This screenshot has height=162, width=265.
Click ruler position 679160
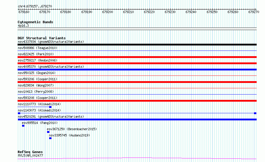coord(24,12)
